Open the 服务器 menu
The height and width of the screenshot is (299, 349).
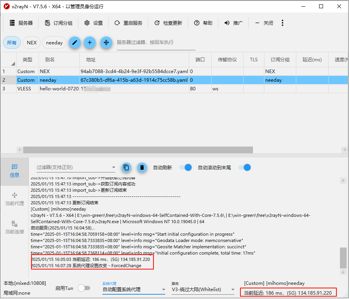pos(21,23)
